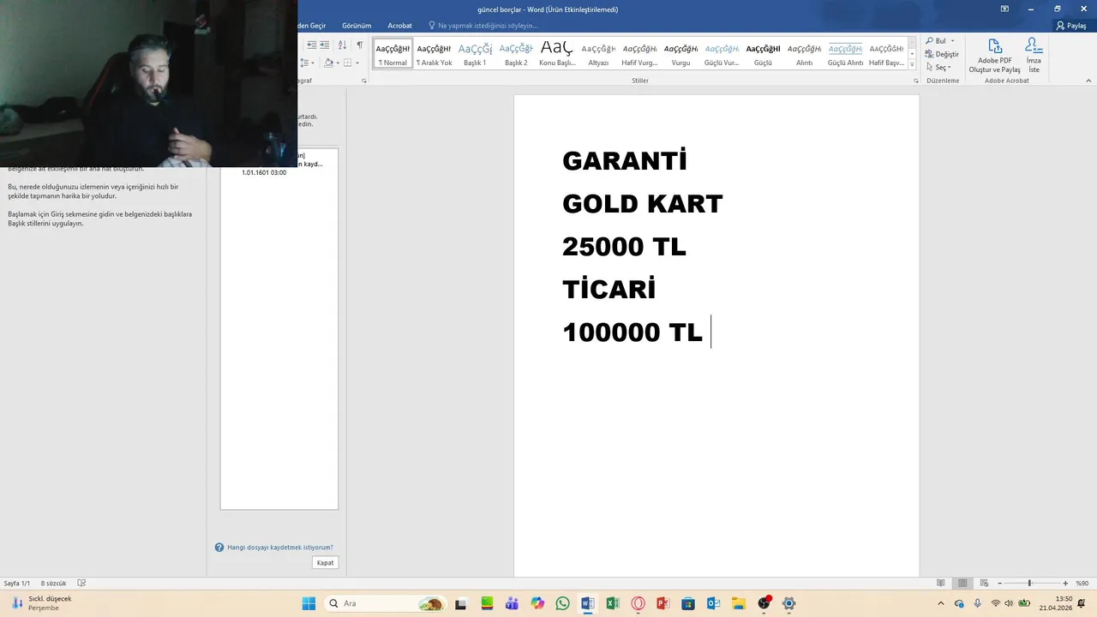The image size is (1097, 617).
Task: Apply the Güçlü Alıntı style
Action: 845,53
